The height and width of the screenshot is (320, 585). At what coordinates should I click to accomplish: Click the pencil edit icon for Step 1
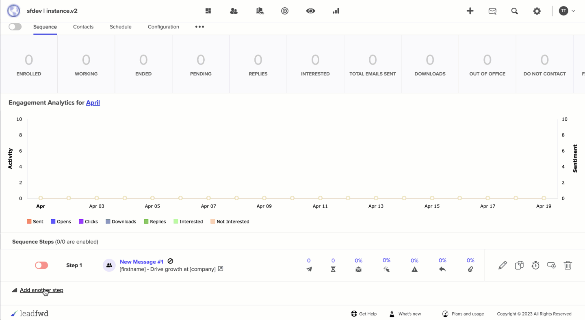[x=503, y=265]
